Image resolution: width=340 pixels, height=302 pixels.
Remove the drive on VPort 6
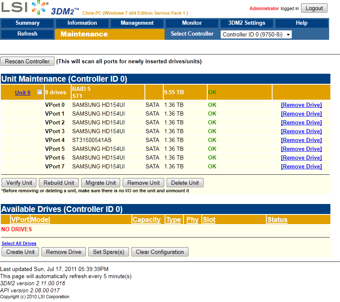[x=301, y=158]
